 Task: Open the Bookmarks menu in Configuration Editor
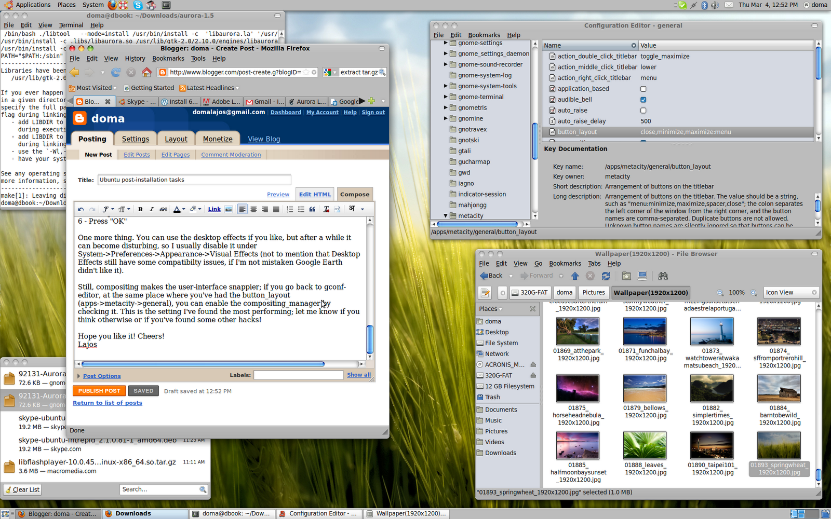(484, 35)
